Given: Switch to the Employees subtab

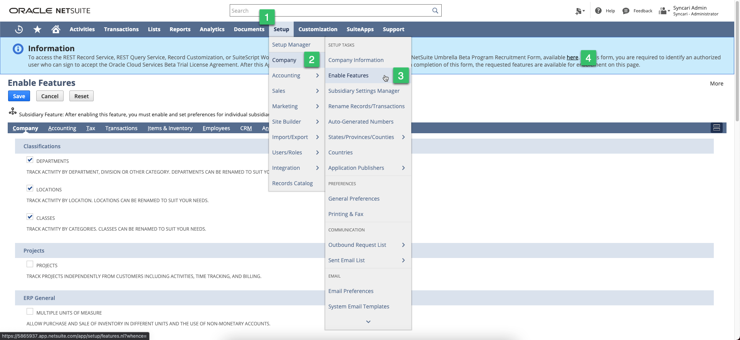Looking at the screenshot, I should click(x=216, y=128).
